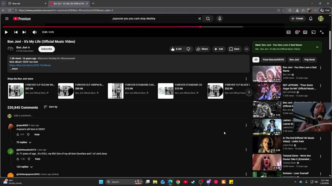Like the @johnhouston5412 comment
Viewport: 332px width, 186px height.
[x=18, y=159]
